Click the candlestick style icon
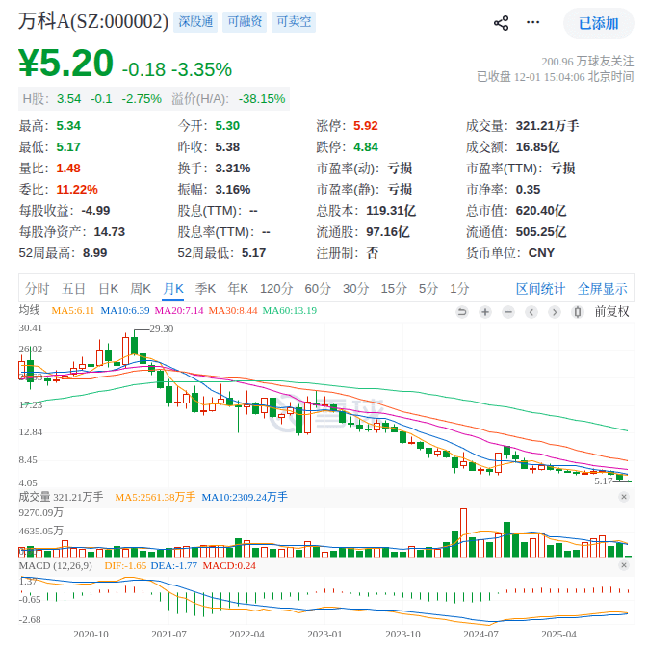 point(577,311)
